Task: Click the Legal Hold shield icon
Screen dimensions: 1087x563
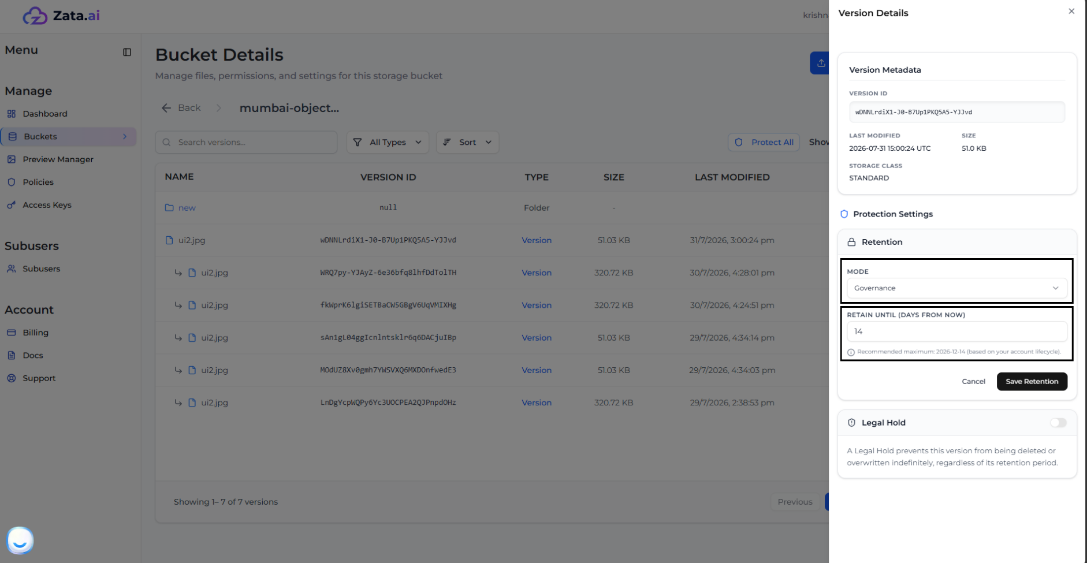Action: [851, 423]
